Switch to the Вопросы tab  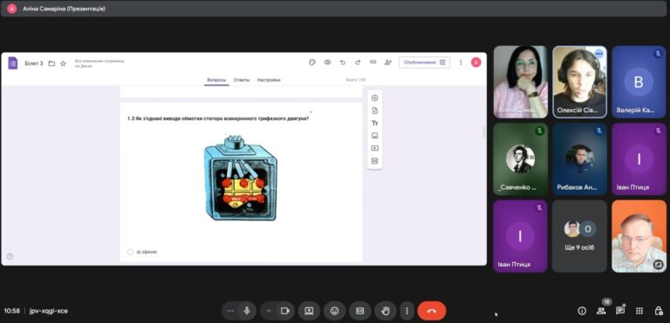(216, 80)
